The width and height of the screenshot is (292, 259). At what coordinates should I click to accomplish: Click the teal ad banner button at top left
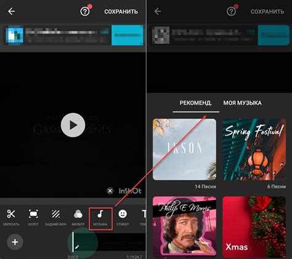pyautogui.click(x=128, y=35)
